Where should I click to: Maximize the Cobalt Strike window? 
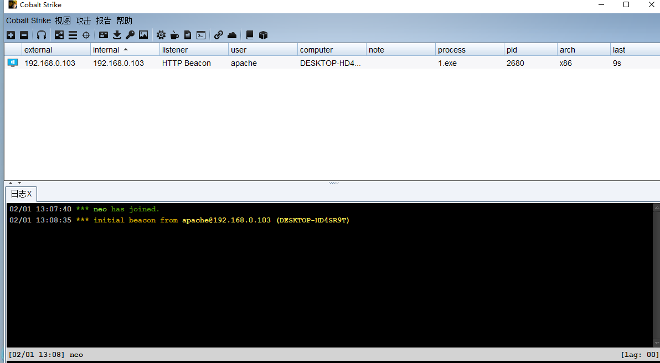coord(626,4)
